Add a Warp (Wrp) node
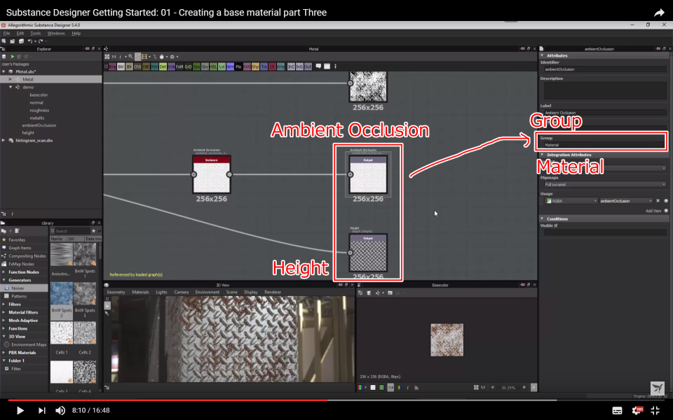The width and height of the screenshot is (673, 420). coord(280,67)
